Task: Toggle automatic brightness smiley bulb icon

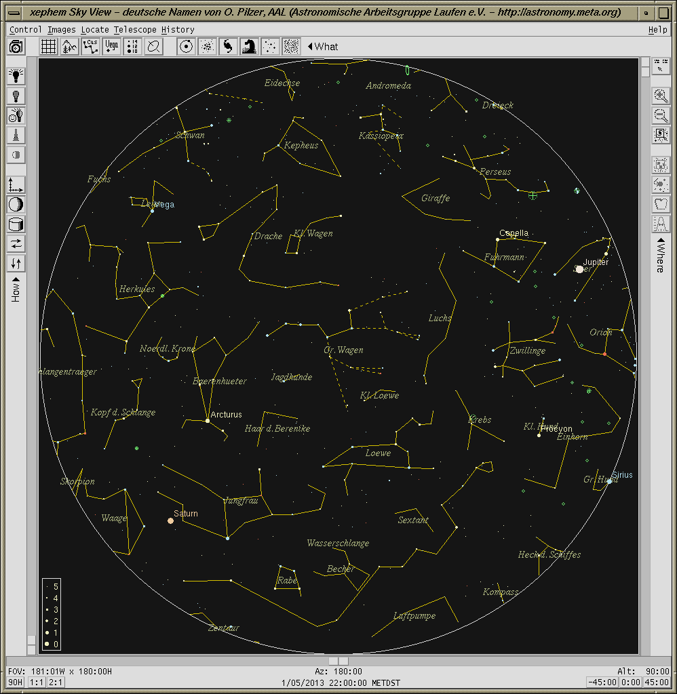Action: tap(16, 115)
